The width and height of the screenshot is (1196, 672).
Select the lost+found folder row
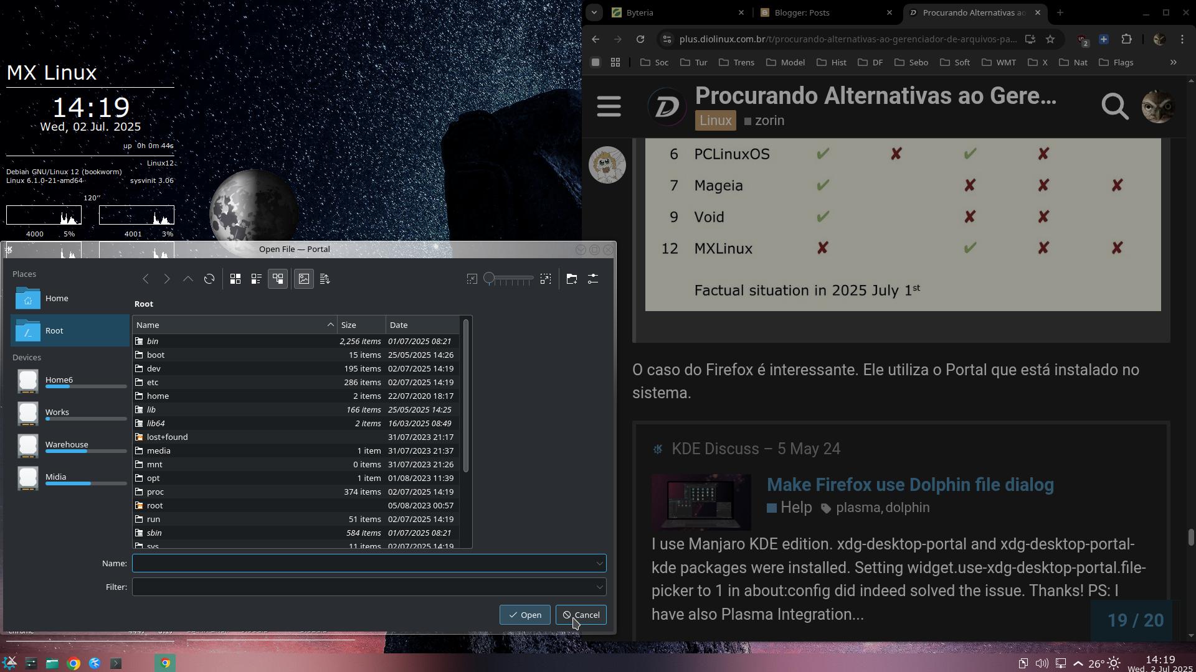click(x=296, y=437)
